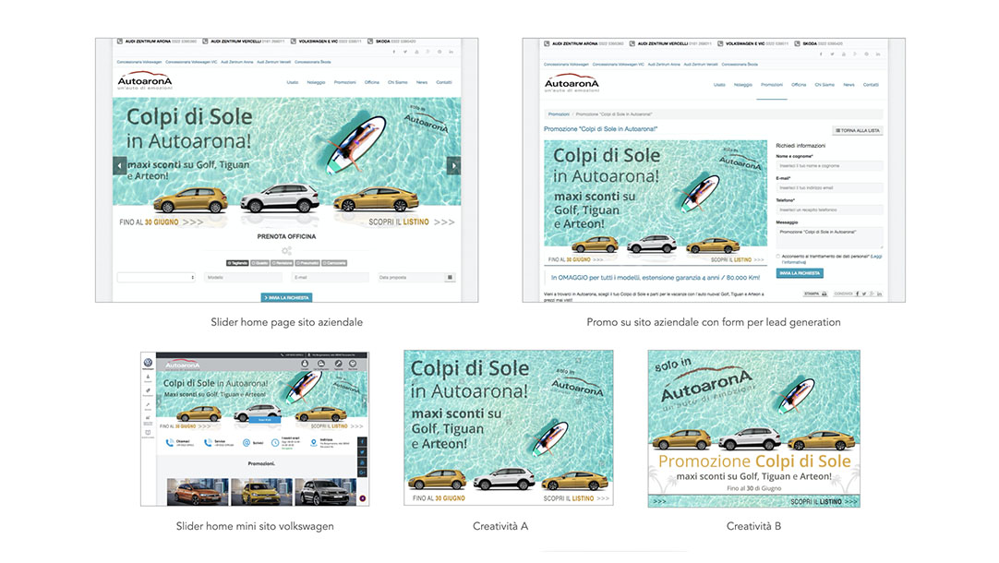The image size is (999, 563).
Task: Click LinkedIn icon in home page screenshot header
Action: point(451,52)
